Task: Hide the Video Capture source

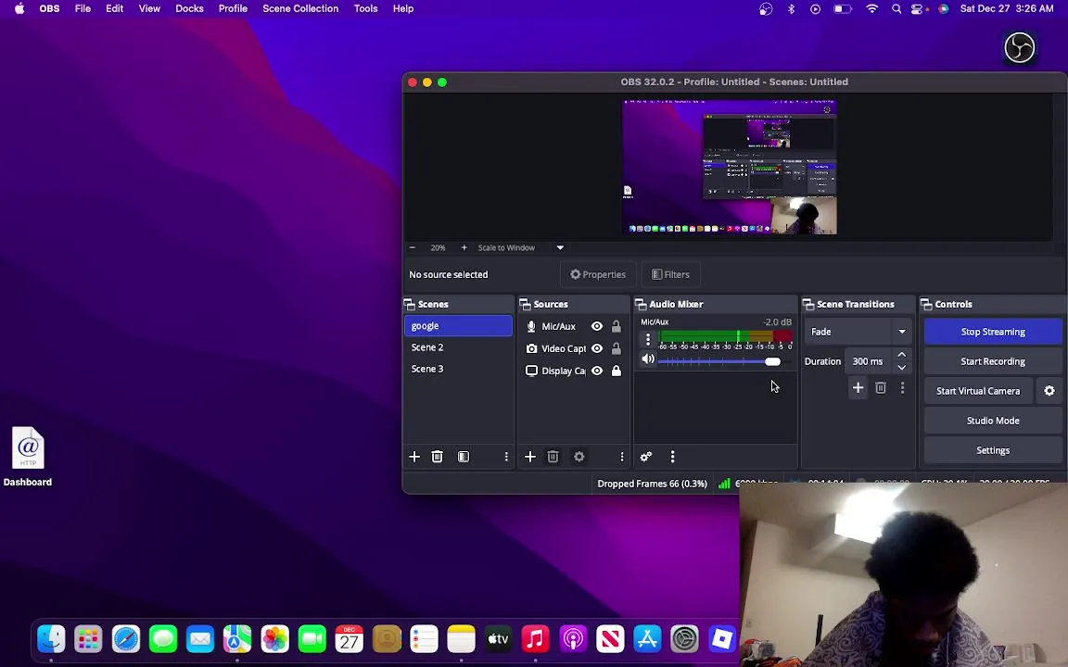Action: [597, 348]
